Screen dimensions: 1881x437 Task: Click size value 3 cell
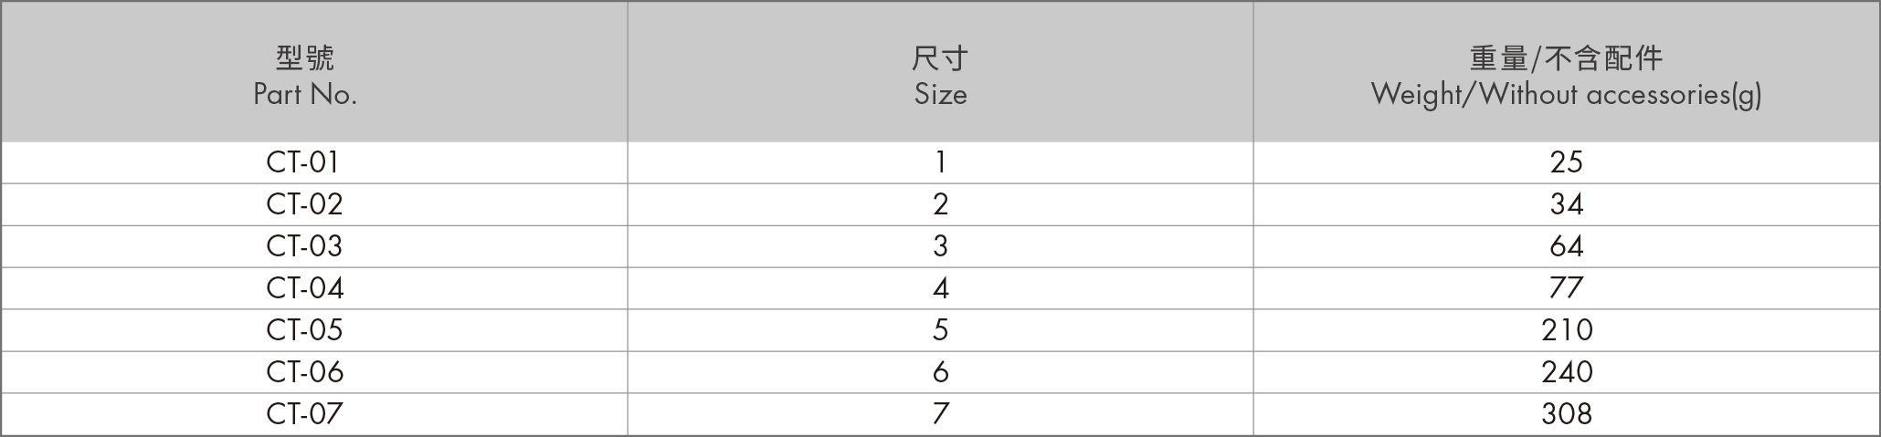(940, 246)
